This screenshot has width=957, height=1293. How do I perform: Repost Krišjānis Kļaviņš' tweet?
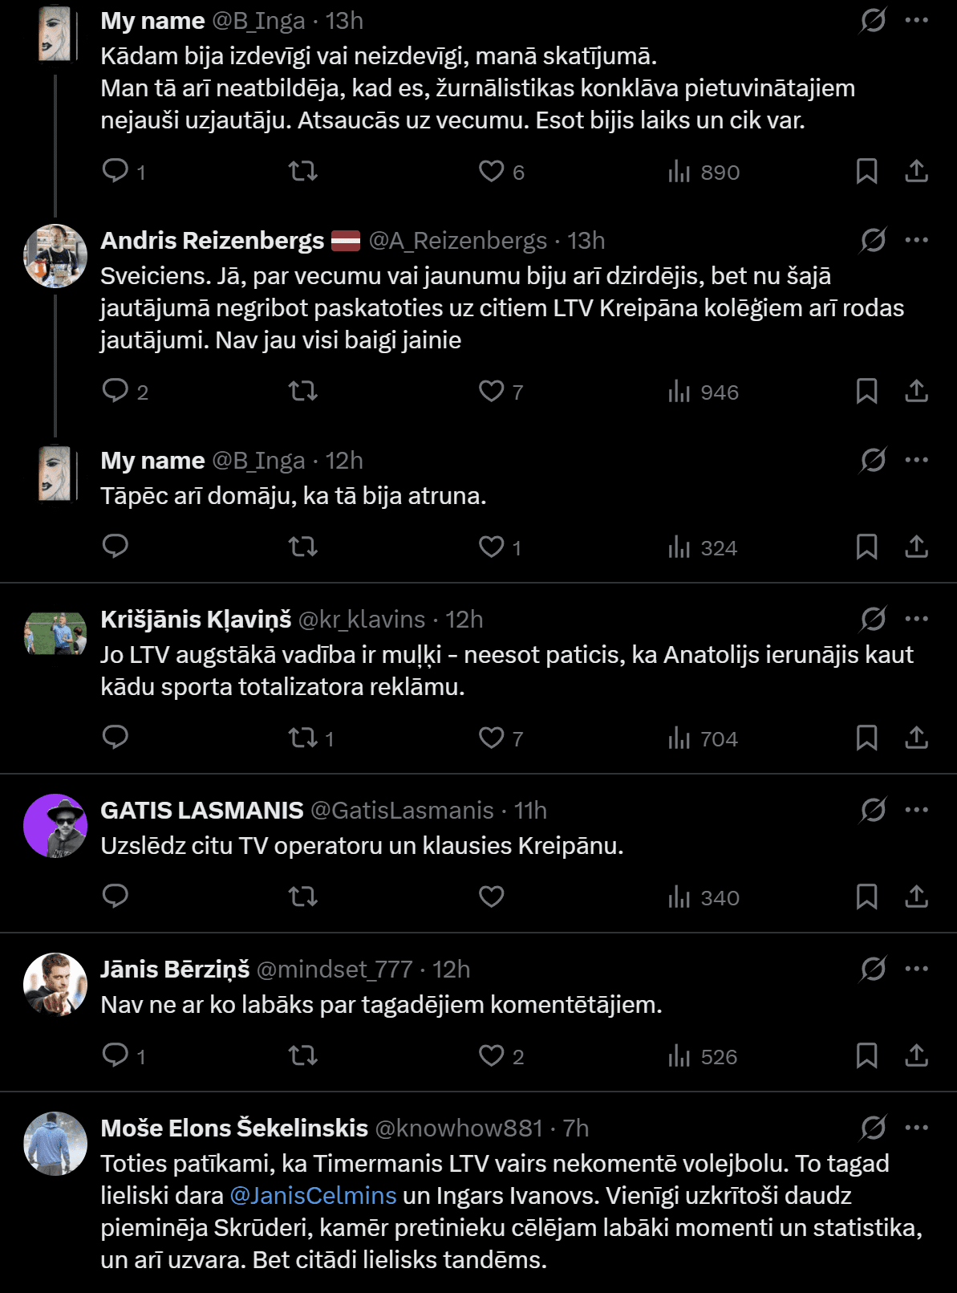(303, 738)
